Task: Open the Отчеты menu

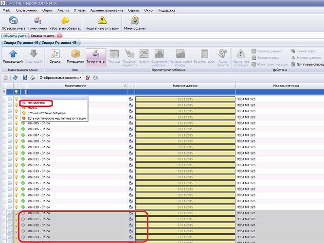Action: point(80,10)
